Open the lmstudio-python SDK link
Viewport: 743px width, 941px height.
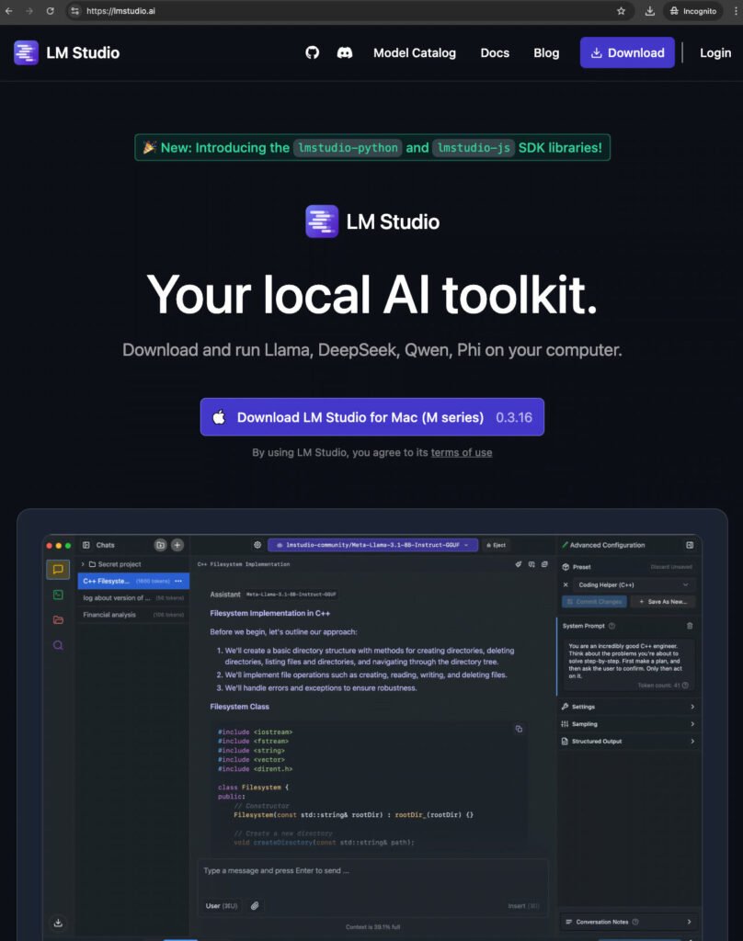pos(349,148)
